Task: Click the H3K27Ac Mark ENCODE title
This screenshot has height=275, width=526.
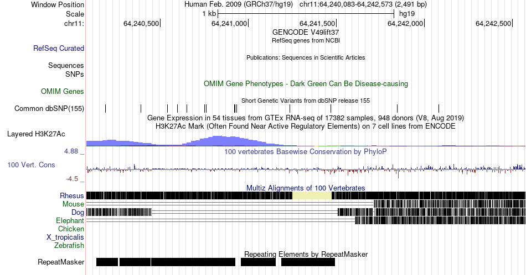Action: 306,126
